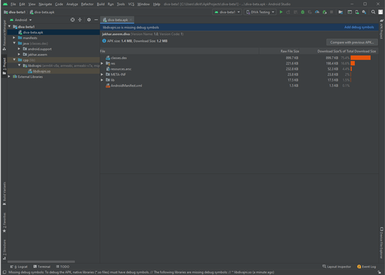The image size is (385, 275).
Task: Expand External Libraries node
Action: tap(9, 76)
